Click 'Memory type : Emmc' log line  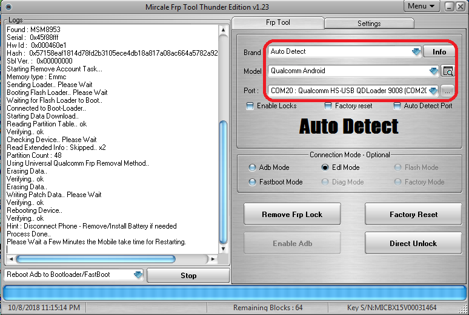pos(36,77)
